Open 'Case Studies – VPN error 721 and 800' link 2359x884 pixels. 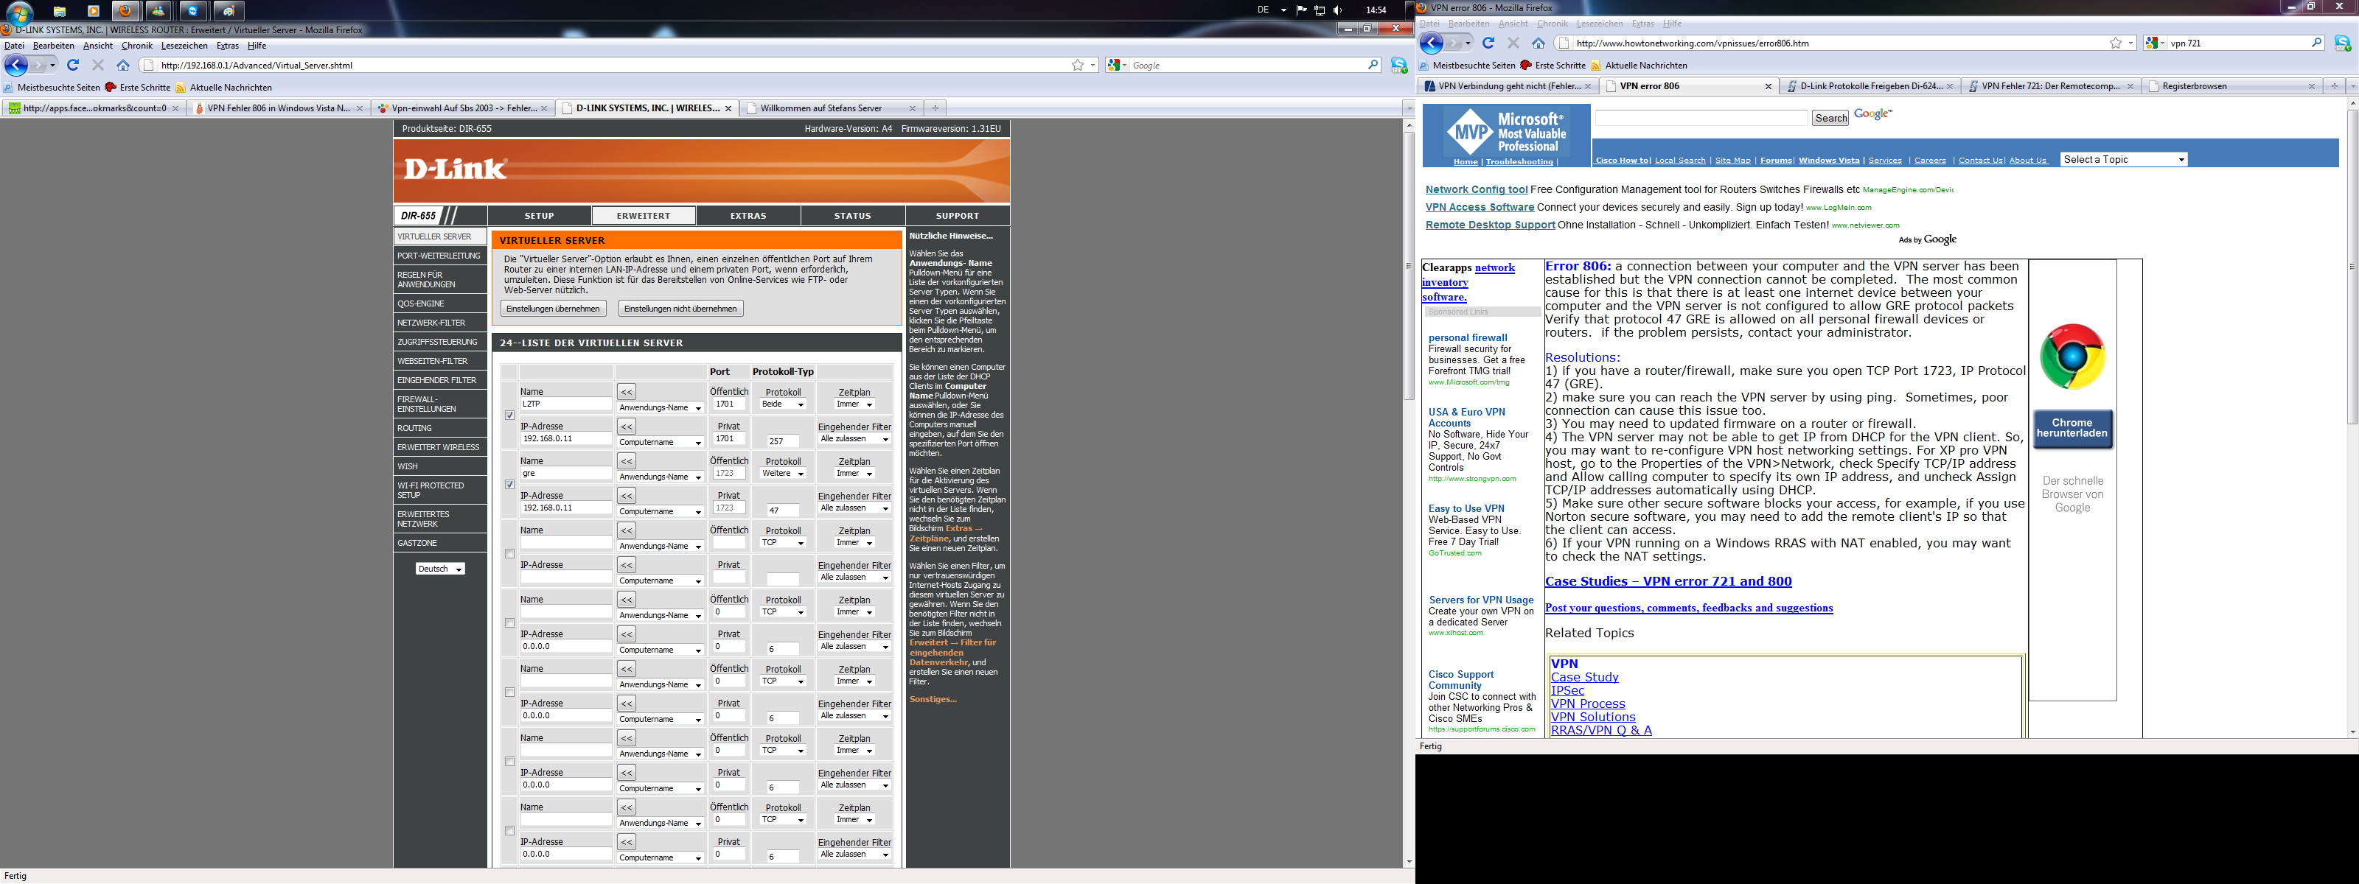[1668, 581]
